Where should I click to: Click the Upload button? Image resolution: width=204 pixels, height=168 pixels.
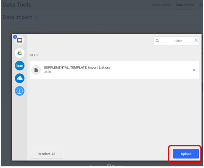(186, 154)
